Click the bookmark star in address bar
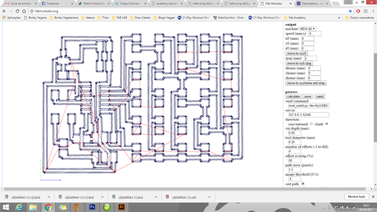Viewport: 377px width, 212px height. 350,11
